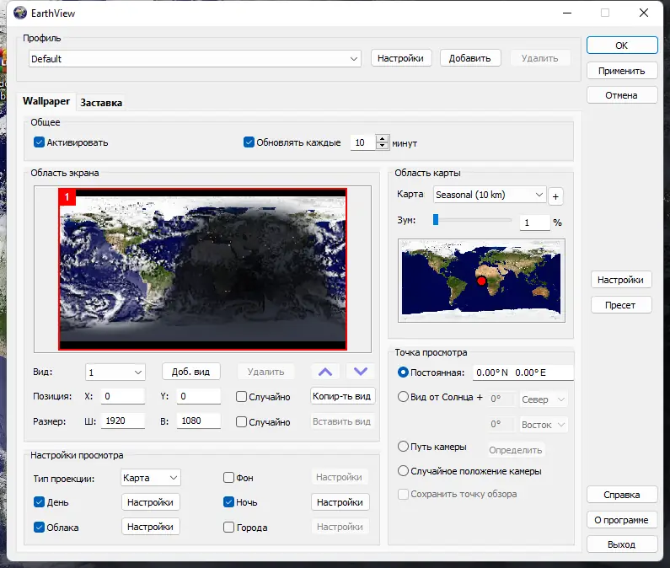Click the Добавить profile button
670x568 pixels.
(470, 58)
